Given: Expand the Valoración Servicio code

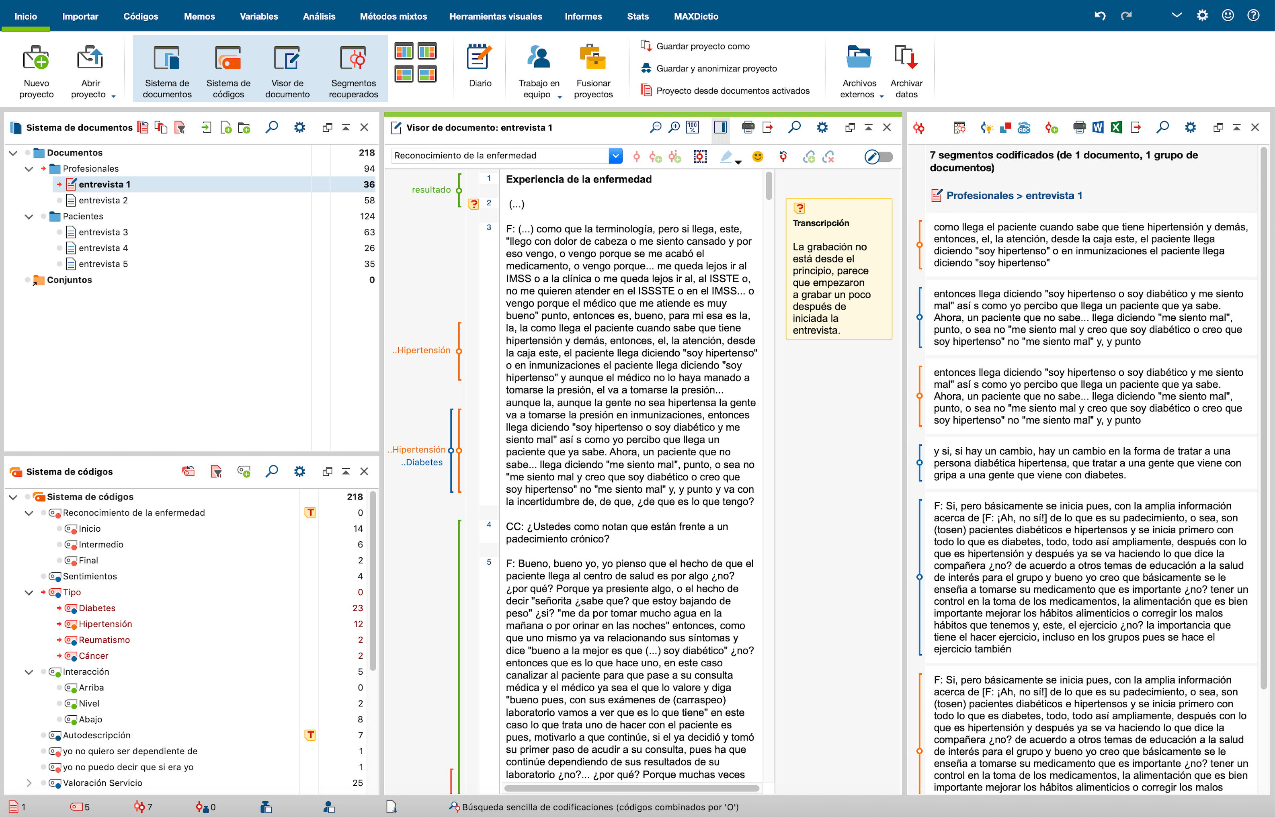Looking at the screenshot, I should (29, 783).
